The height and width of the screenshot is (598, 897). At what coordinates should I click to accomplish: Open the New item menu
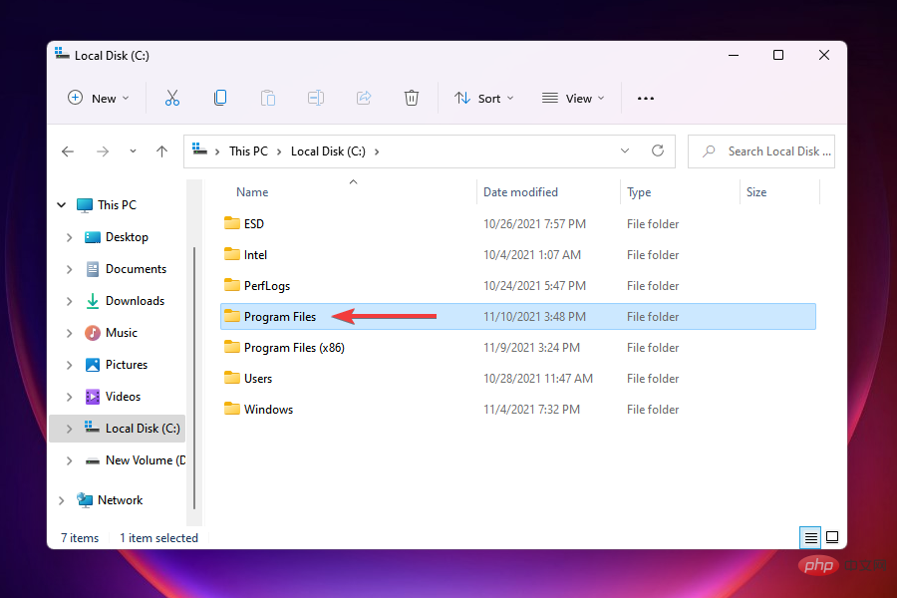98,98
